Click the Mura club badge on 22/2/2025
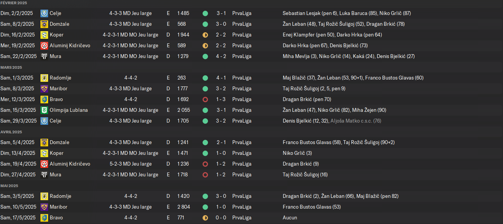This screenshot has width=503, height=224. tap(44, 56)
